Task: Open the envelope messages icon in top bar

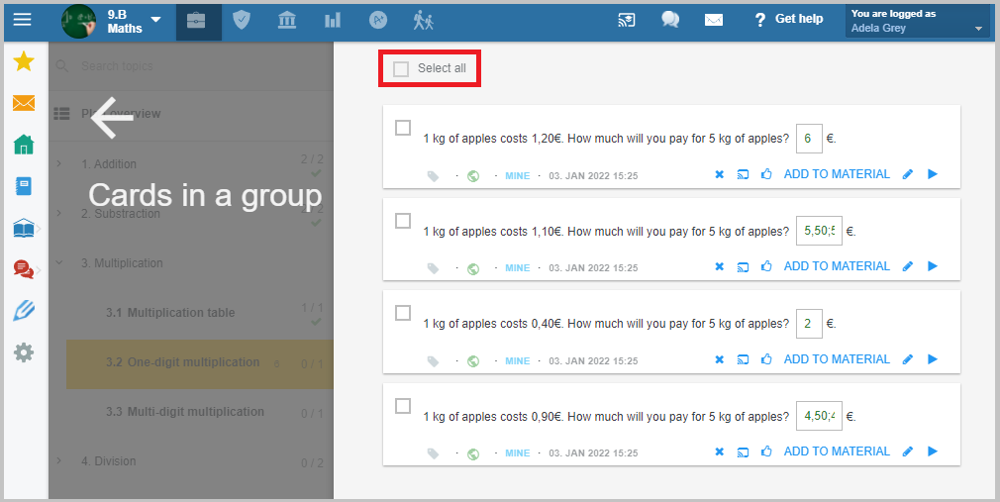Action: [714, 21]
